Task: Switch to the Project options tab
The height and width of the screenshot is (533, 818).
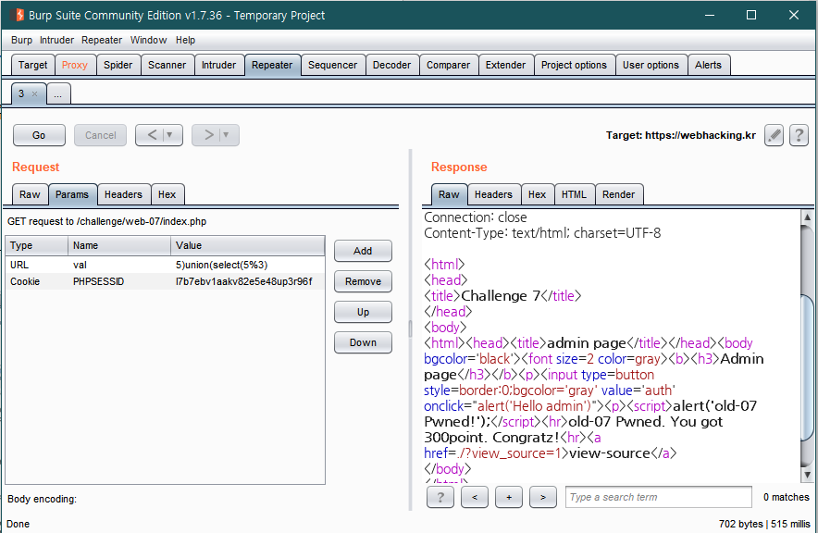Action: (x=574, y=65)
